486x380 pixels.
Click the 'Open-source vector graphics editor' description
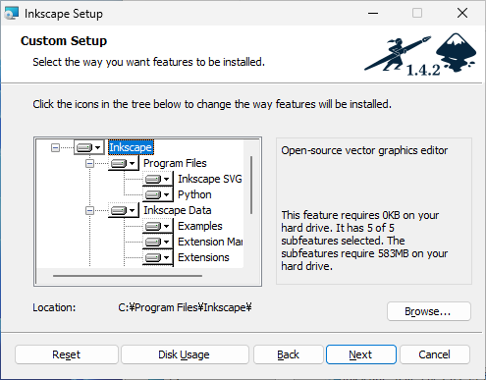pos(364,150)
